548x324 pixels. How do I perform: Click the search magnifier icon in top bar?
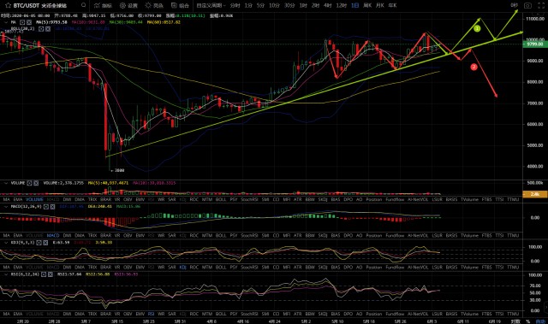point(84,5)
